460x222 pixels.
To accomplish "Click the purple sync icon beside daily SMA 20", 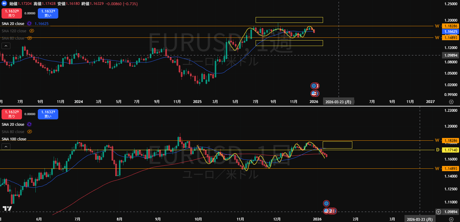I will point(29,124).
